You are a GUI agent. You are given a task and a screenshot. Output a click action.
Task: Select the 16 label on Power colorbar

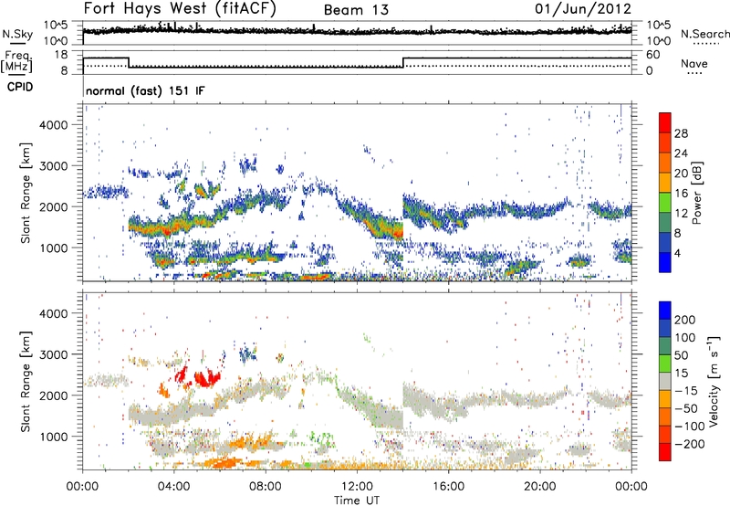click(x=681, y=193)
